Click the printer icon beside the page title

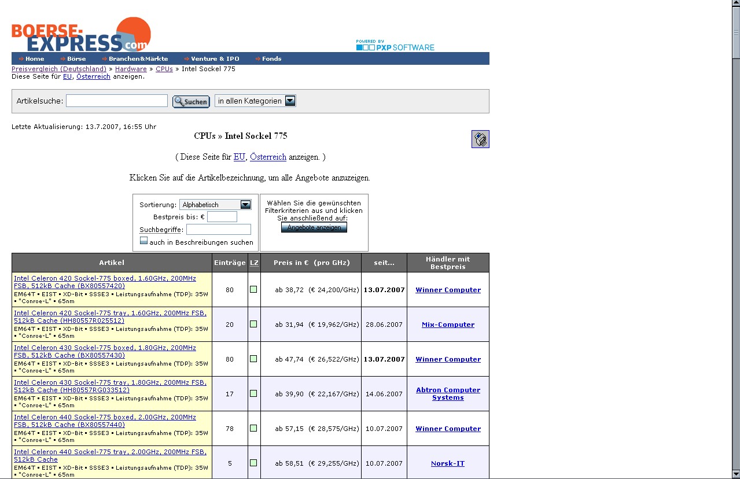(480, 139)
